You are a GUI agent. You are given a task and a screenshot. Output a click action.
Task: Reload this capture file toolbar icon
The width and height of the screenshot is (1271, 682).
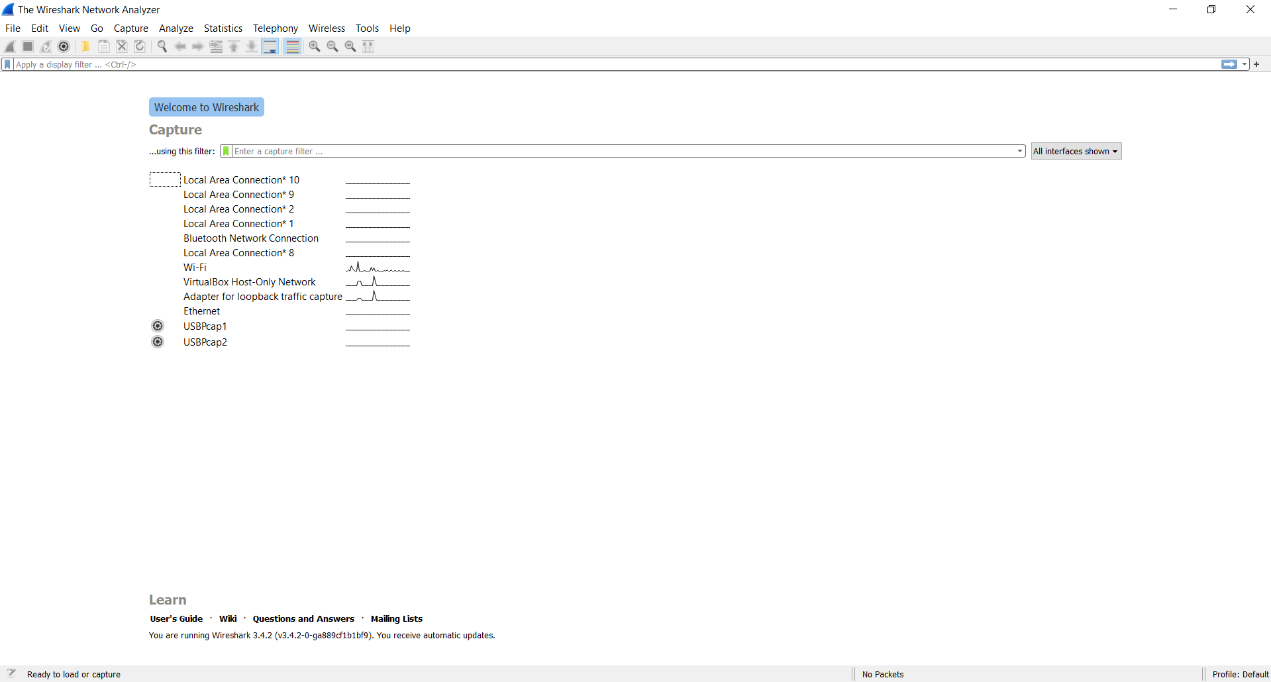point(140,46)
